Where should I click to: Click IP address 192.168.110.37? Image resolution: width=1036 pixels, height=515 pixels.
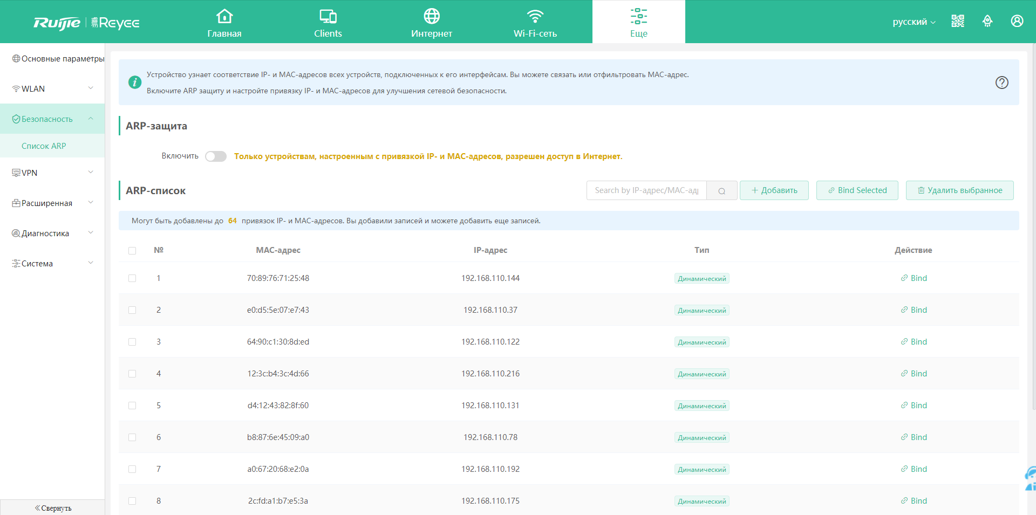coord(490,310)
